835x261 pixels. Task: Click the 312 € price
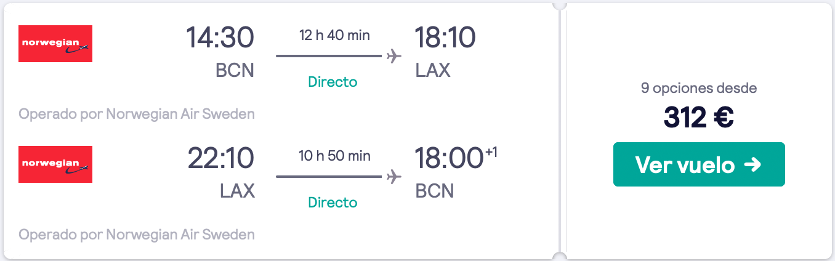click(699, 117)
